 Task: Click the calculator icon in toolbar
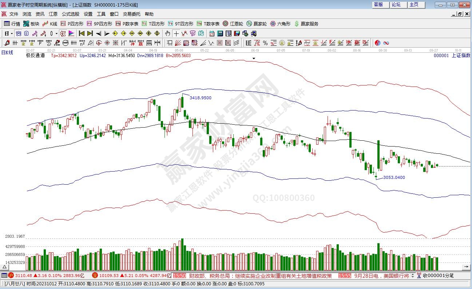(220, 33)
